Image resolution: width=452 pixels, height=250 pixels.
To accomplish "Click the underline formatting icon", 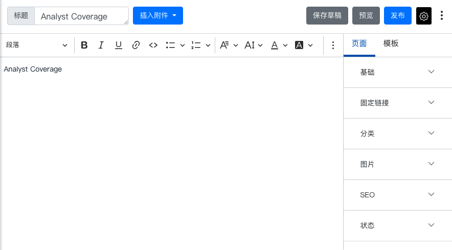I will click(x=119, y=45).
